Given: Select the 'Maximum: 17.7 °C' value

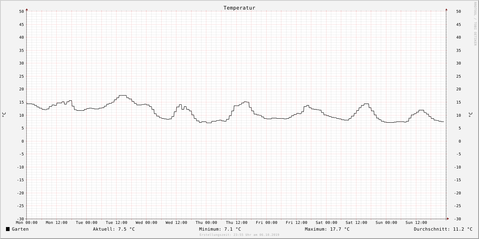Looking at the screenshot, I should click(327, 229).
